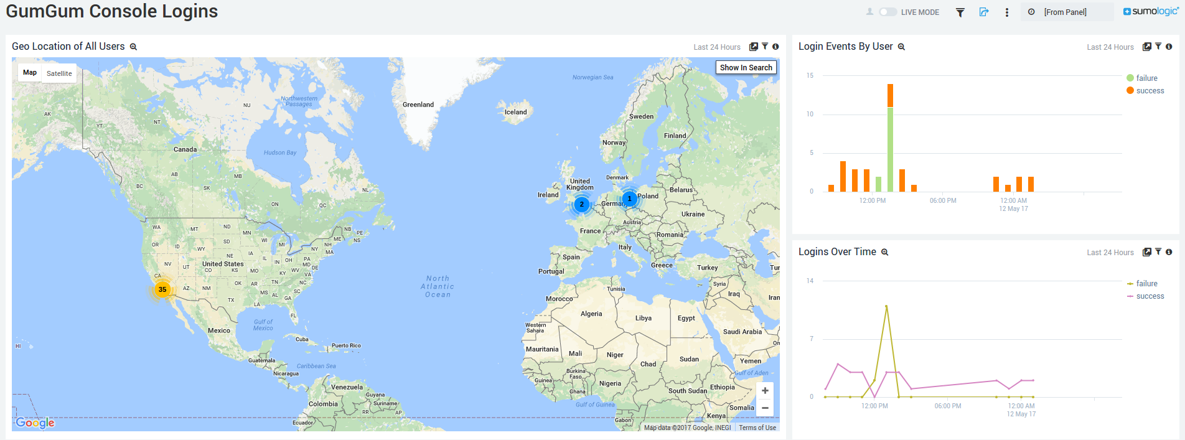The width and height of the screenshot is (1185, 440).
Task: Click the failure peak point in Logins Over Time
Action: tap(886, 306)
